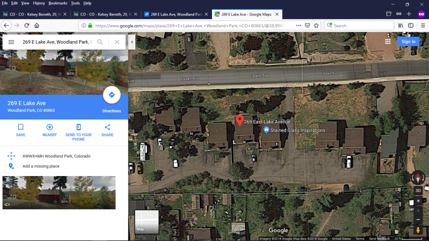This screenshot has height=241, width=429.
Task: Open the Google Maps hamburger menu
Action: 11,42
